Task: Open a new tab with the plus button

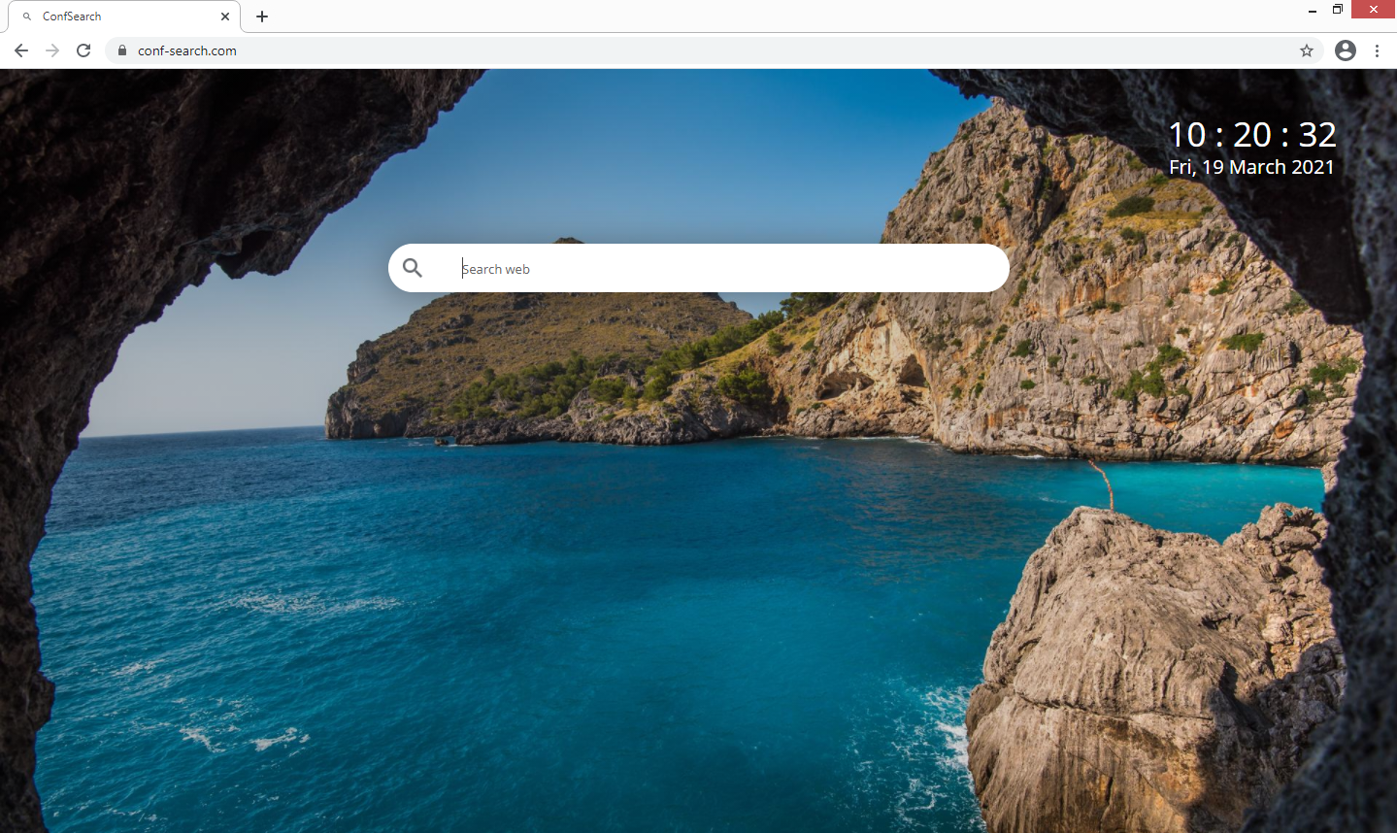Action: (262, 17)
